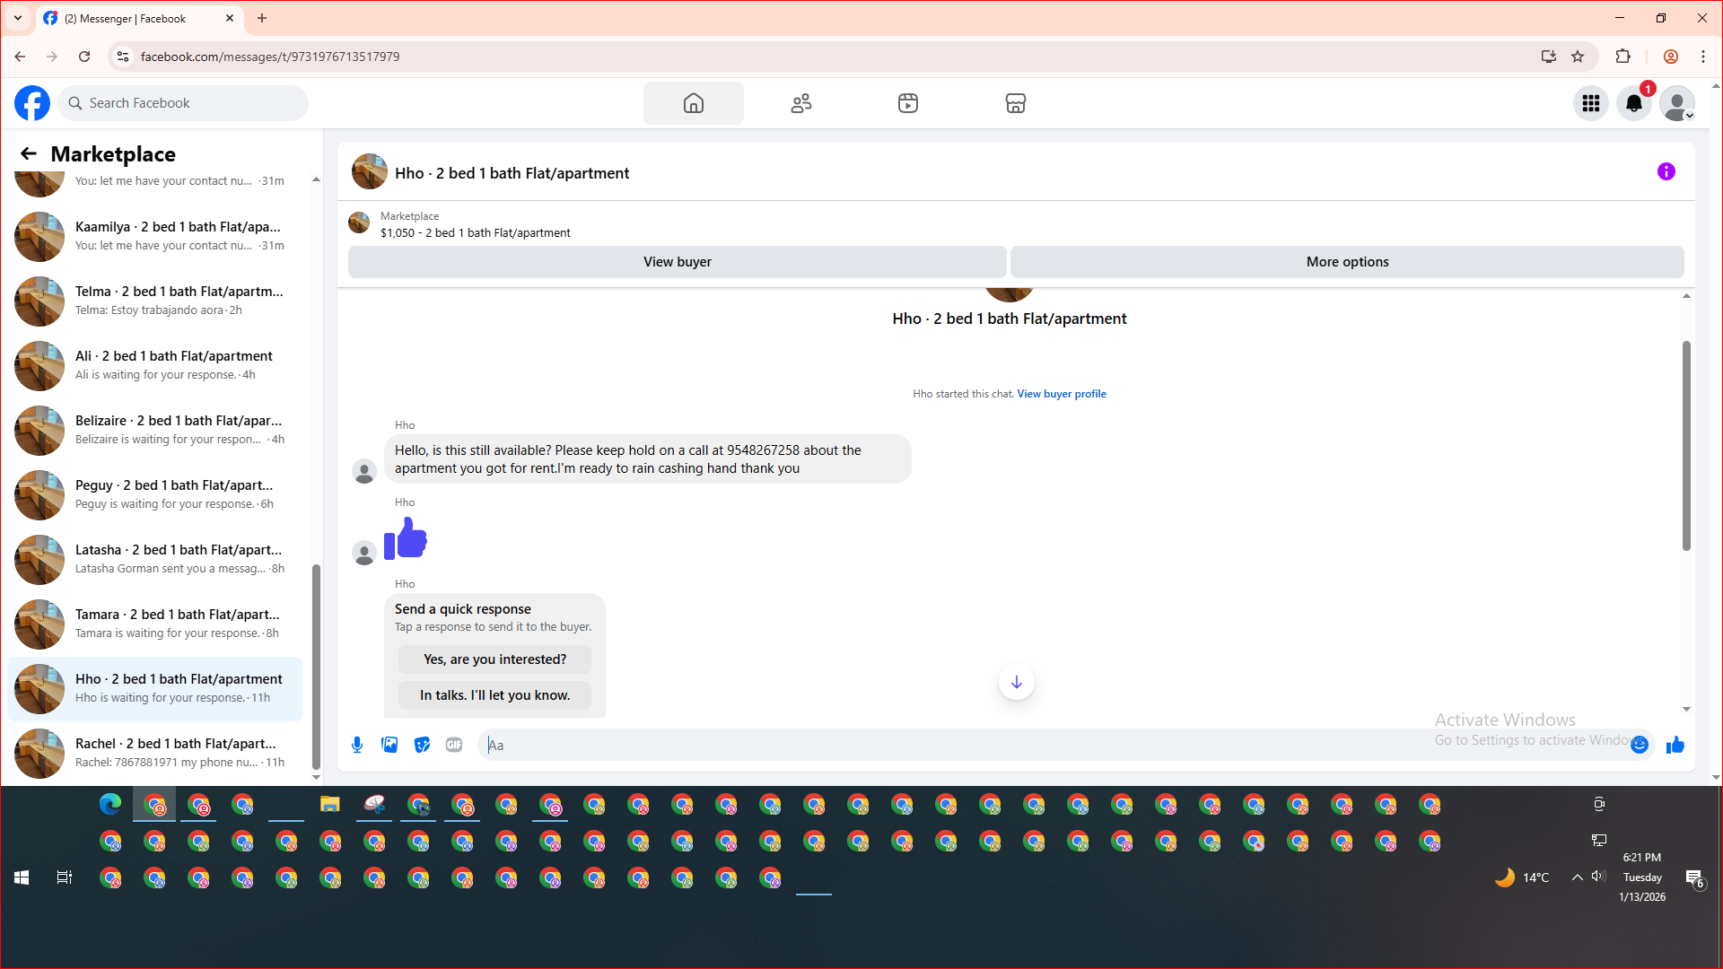Image resolution: width=1723 pixels, height=969 pixels.
Task: Expand the Chrome tab search dropdown
Action: (x=17, y=18)
